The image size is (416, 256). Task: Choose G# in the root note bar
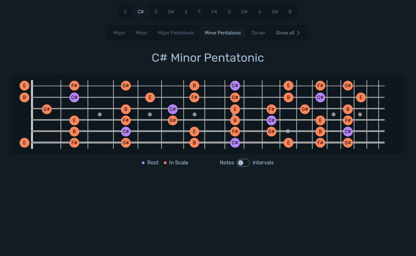(244, 12)
